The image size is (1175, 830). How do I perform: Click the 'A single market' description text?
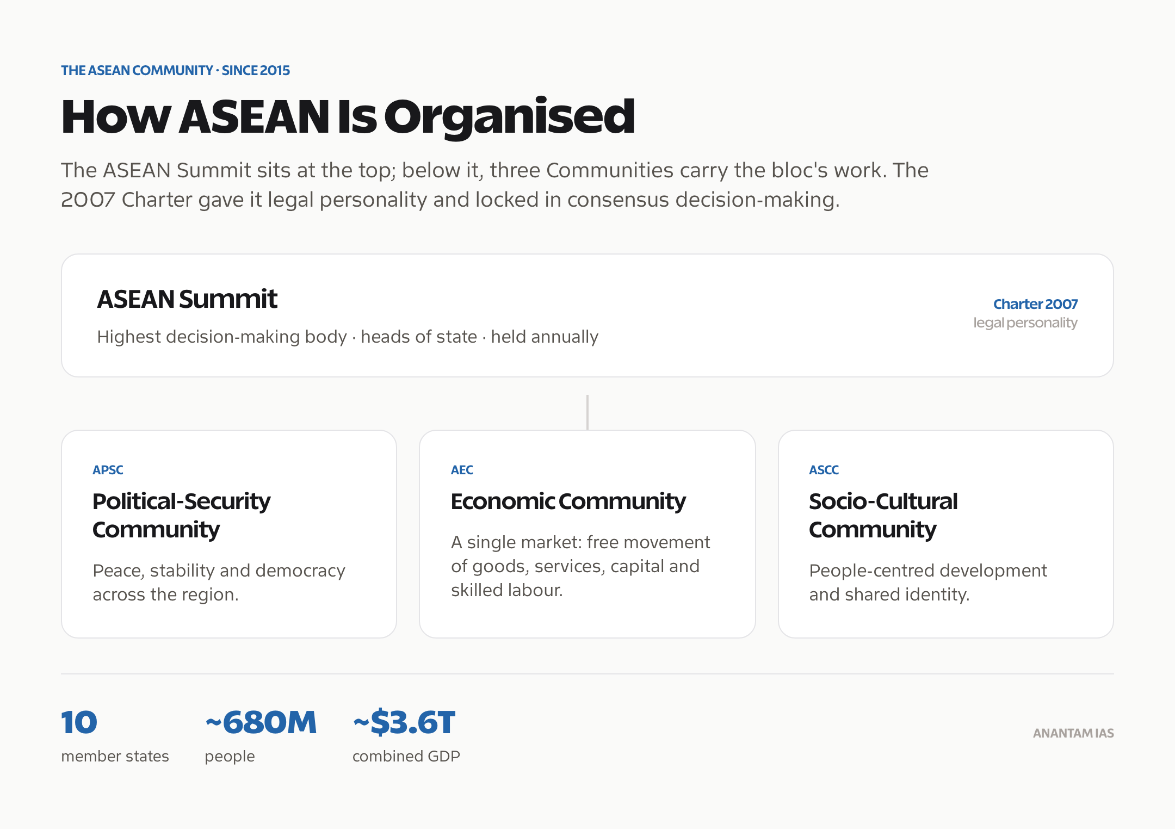pyautogui.click(x=580, y=566)
